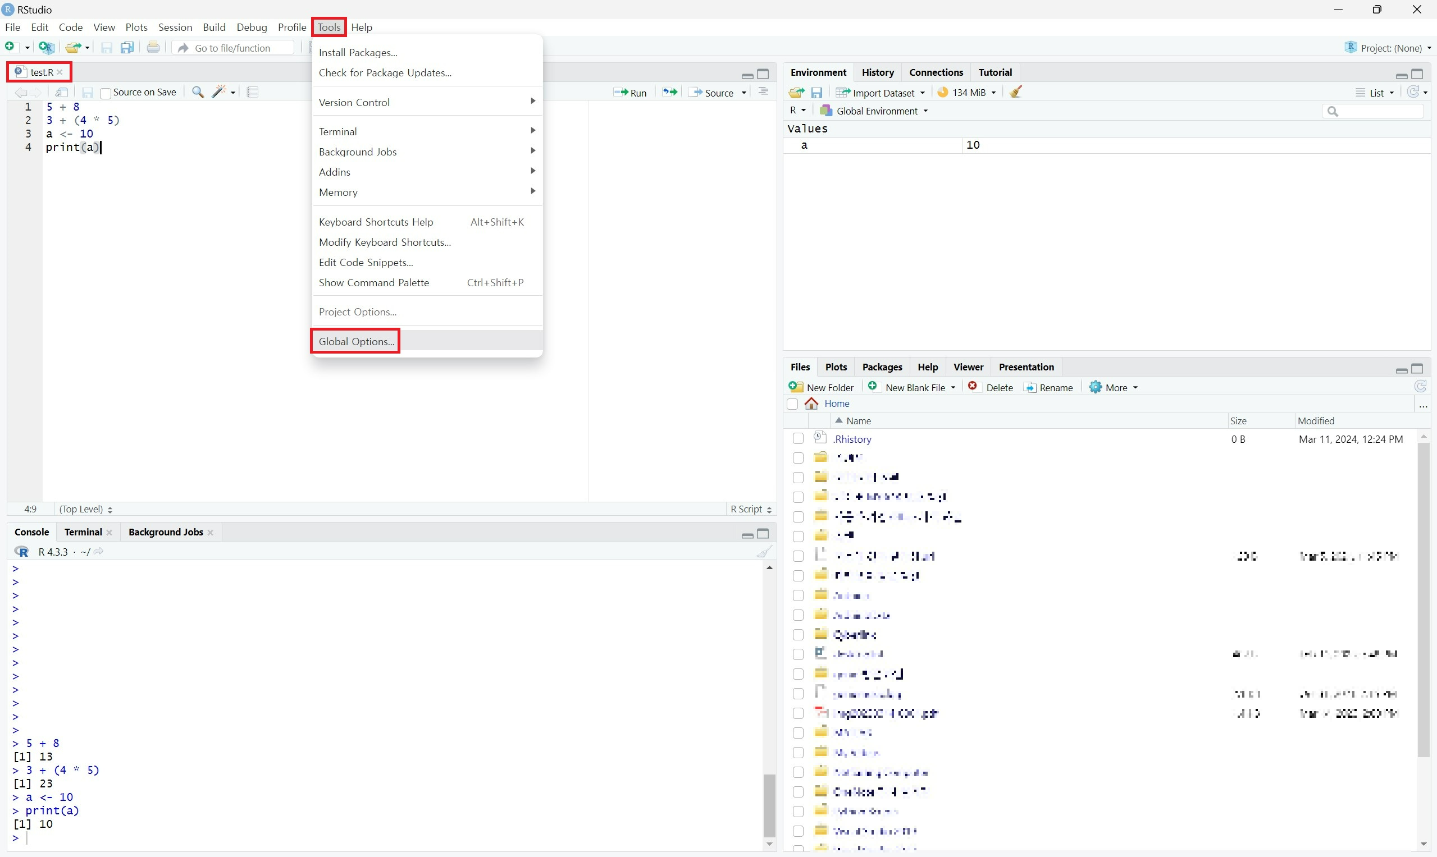Screen dimensions: 1437x857
Task: Click the print current file icon
Action: tap(153, 48)
